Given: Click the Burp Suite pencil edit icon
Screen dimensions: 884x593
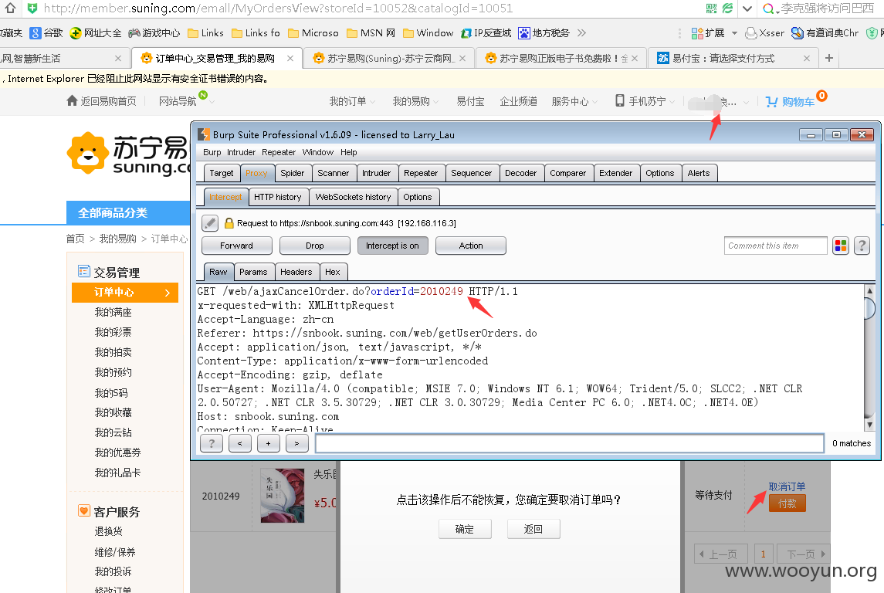Looking at the screenshot, I should 210,223.
